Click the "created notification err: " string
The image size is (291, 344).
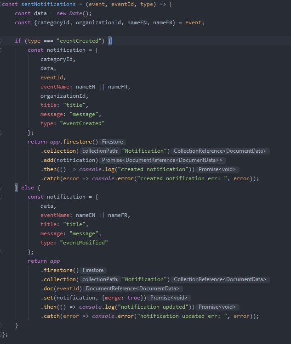click(182, 178)
